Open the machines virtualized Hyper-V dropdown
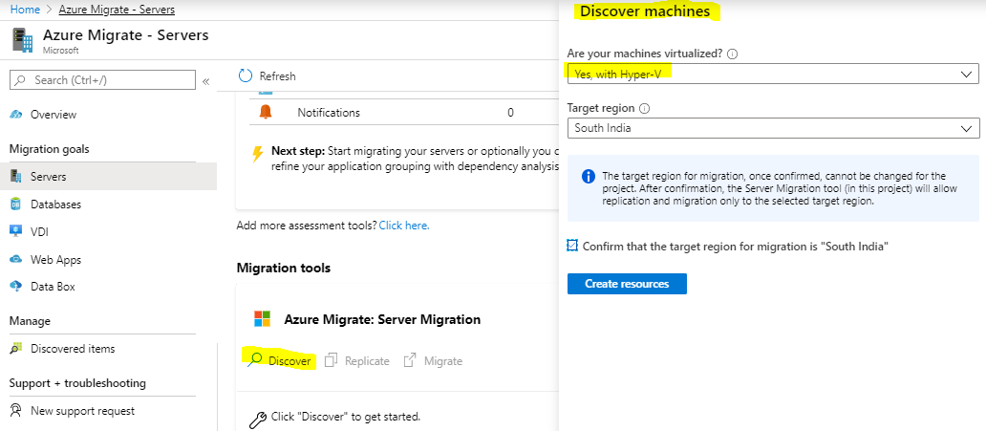 point(773,74)
